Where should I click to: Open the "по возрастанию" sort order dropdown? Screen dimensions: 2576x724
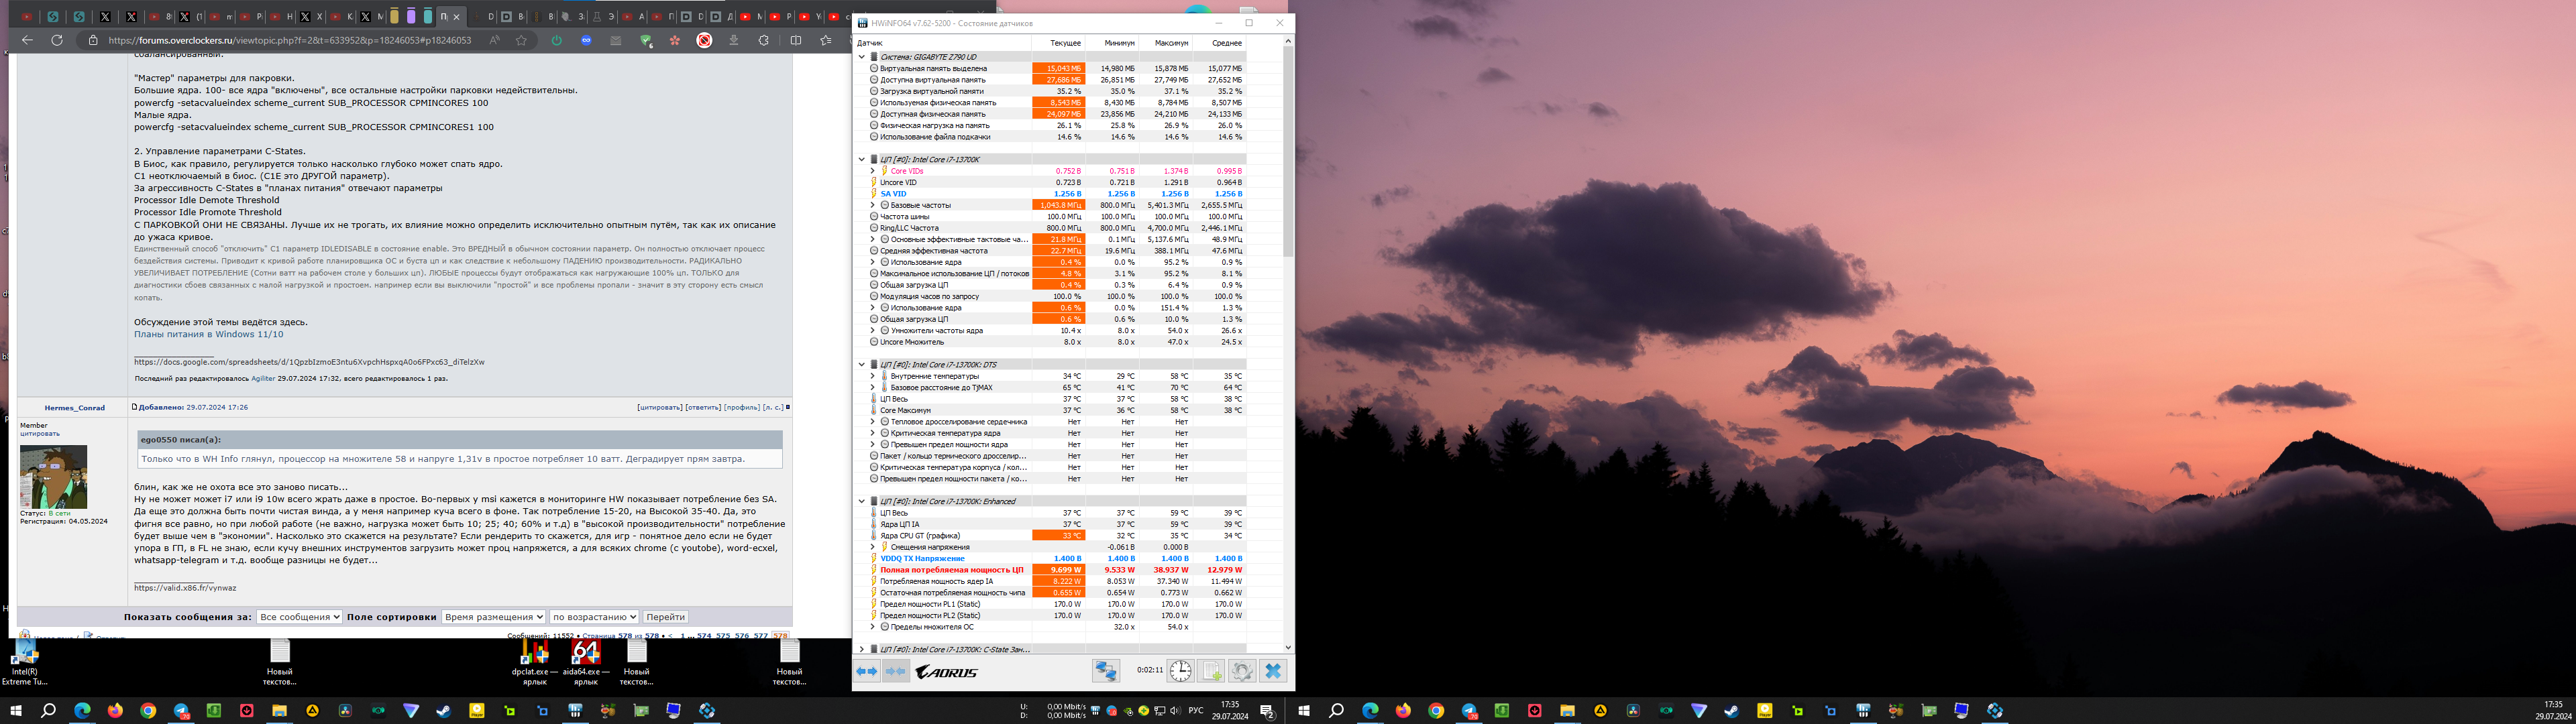pyautogui.click(x=594, y=617)
